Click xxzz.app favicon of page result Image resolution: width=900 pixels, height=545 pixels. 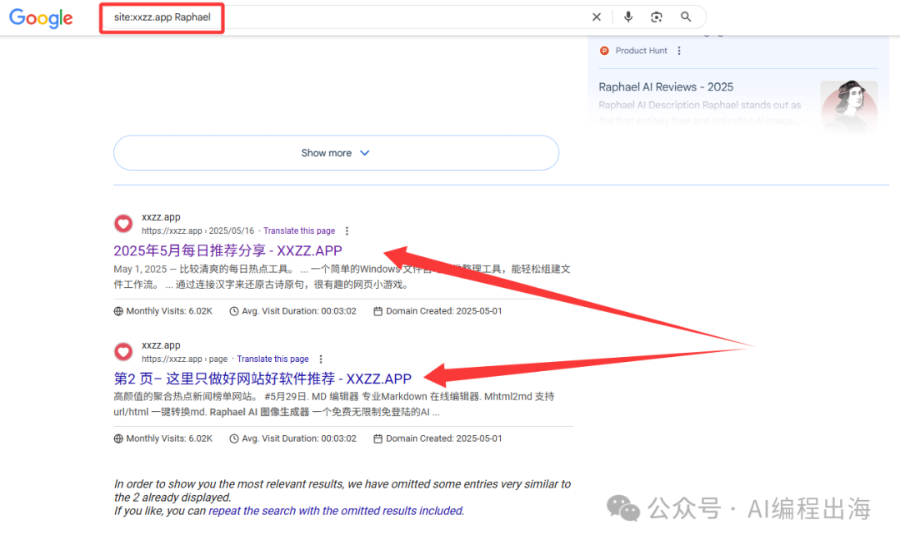pyautogui.click(x=122, y=351)
